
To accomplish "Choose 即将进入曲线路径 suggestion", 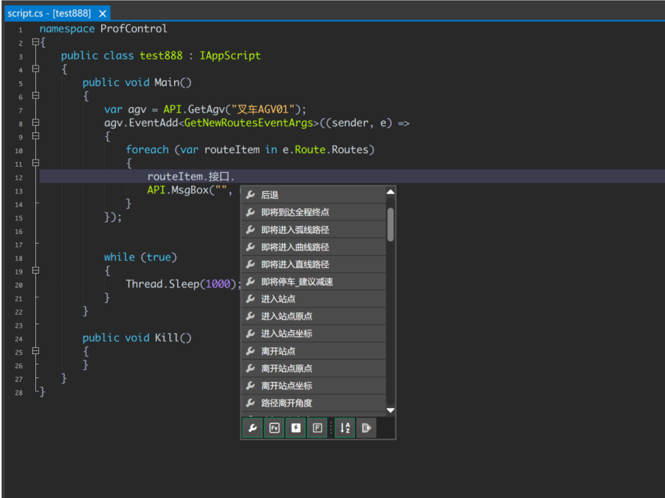I will pyautogui.click(x=314, y=247).
